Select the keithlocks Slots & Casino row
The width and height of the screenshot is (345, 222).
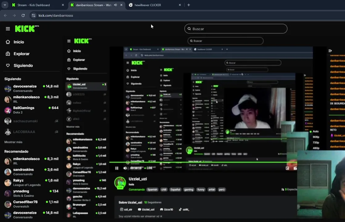point(86,157)
